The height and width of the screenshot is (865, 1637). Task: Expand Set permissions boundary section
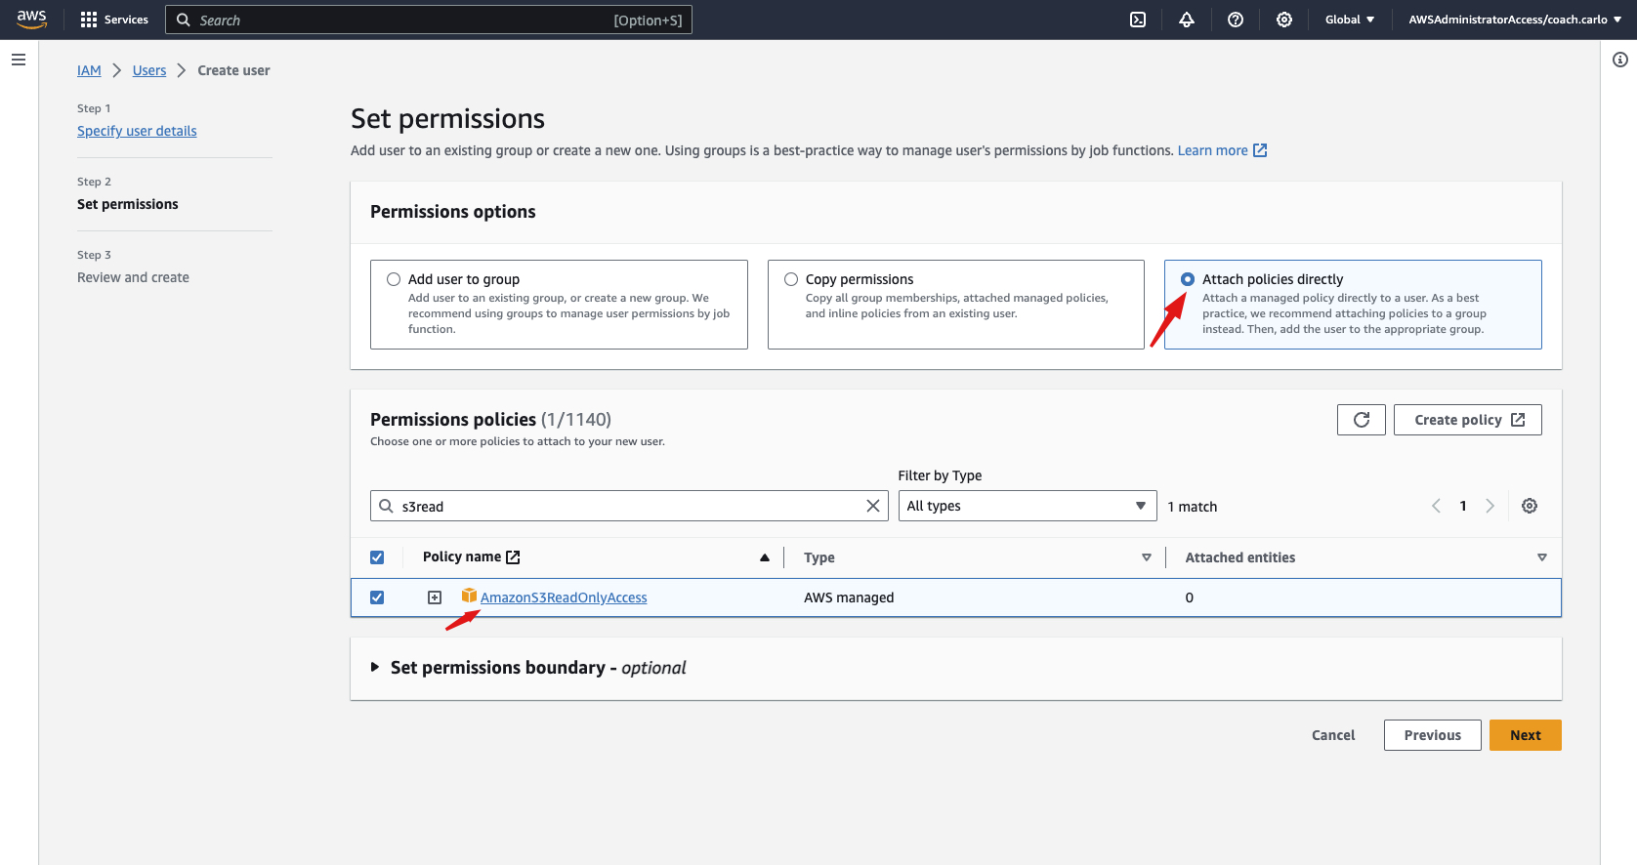[x=375, y=668]
